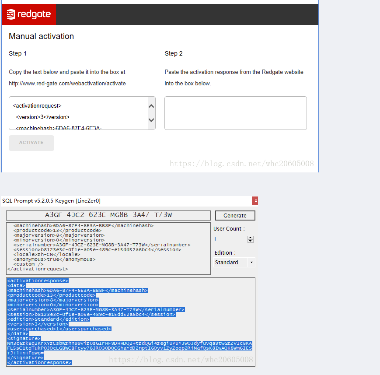Click the upward scroll arrow in Step 1 box
This screenshot has width=380, height=375.
[151, 105]
